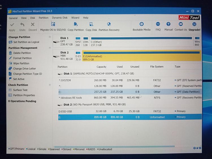Select C:(Other) 237.3 GB block
Screen dimensions: 212x159
tap(141, 41)
